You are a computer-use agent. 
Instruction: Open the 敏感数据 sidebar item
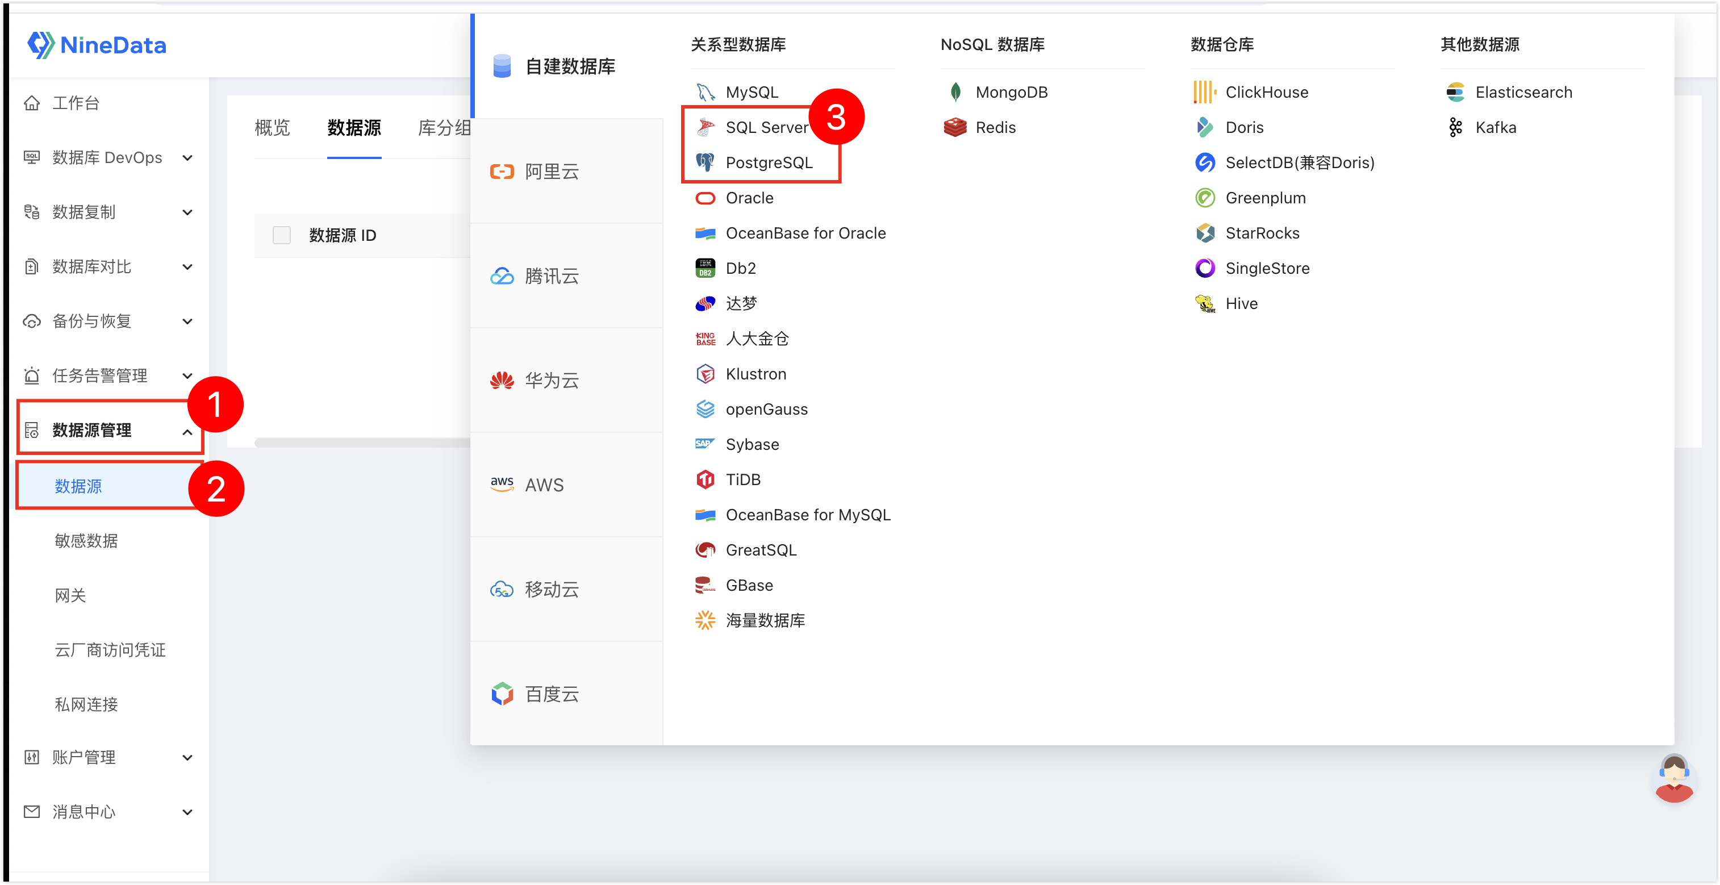[86, 541]
